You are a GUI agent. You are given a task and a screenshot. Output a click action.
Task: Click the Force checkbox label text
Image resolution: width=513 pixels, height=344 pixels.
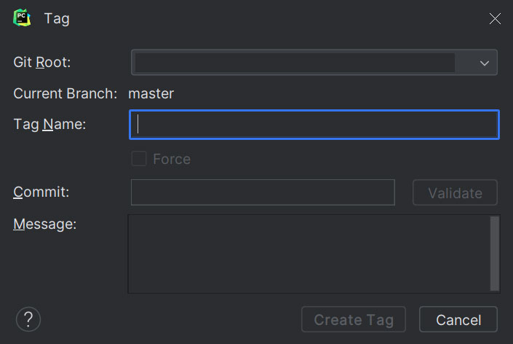pyautogui.click(x=172, y=159)
